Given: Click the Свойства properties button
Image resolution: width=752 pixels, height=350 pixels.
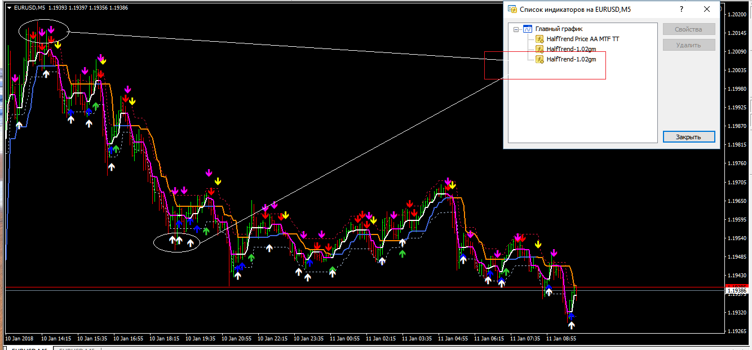Looking at the screenshot, I should point(688,29).
